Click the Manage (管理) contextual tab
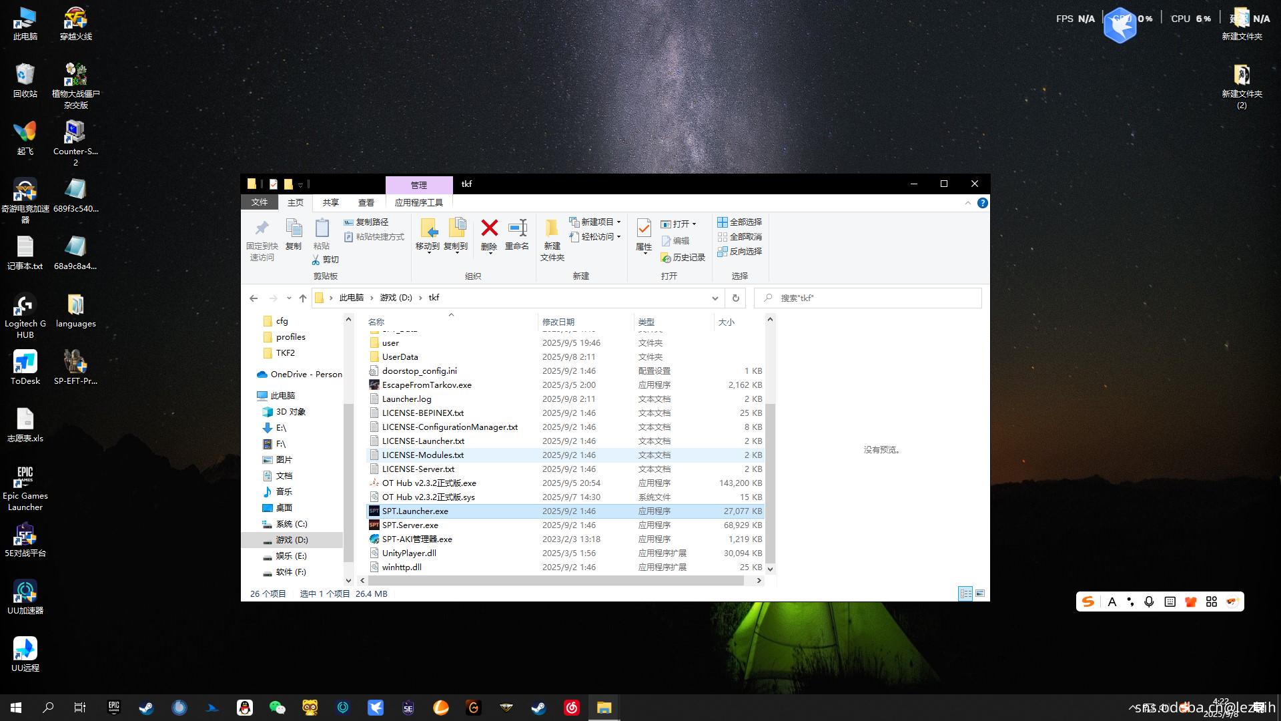The image size is (1281, 721). [x=419, y=185]
